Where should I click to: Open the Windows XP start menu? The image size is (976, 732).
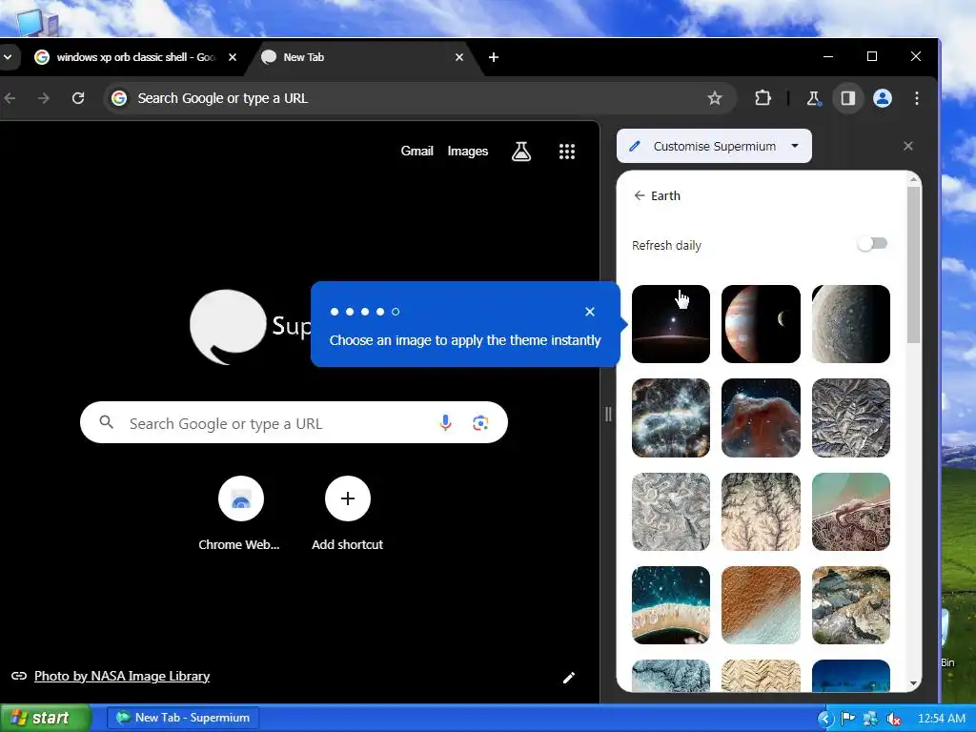pos(45,718)
